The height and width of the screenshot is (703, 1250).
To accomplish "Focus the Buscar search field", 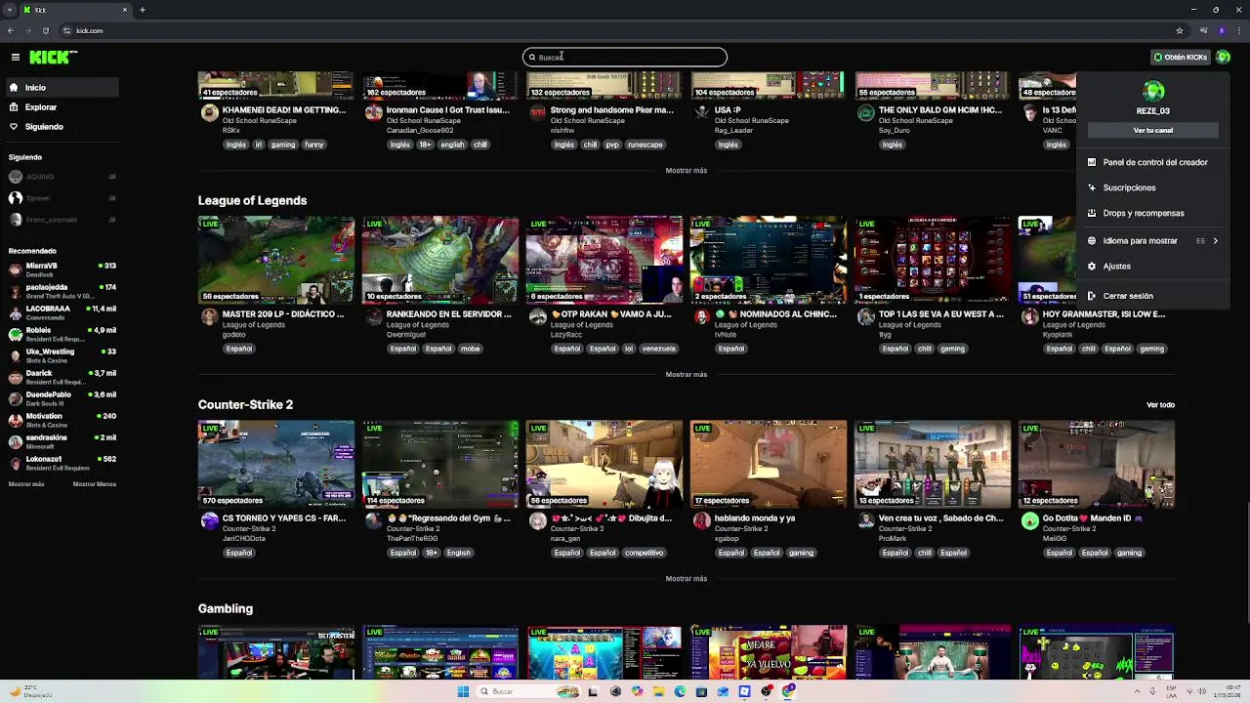I will pos(625,58).
